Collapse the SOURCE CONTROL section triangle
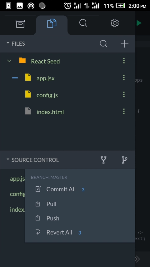 click(8, 159)
